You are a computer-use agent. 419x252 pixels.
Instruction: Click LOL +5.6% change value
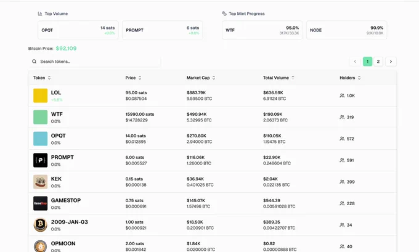tap(57, 100)
